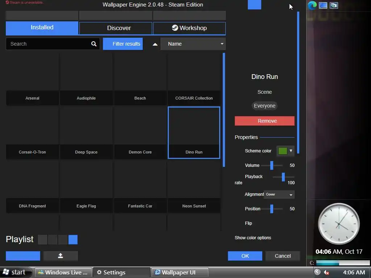This screenshot has height=278, width=371.
Task: Click the analog clock gadget
Action: 339,224
